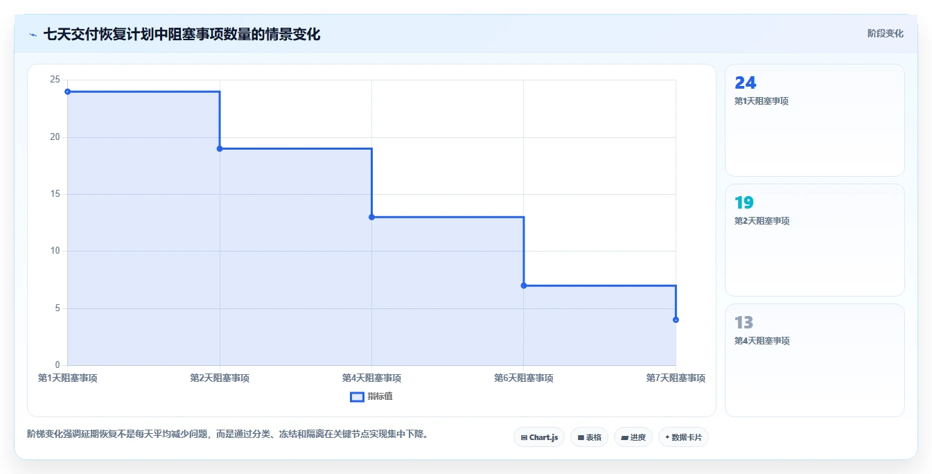
Task: Click the x-axis label 第6天阻塞事项
Action: pos(524,378)
